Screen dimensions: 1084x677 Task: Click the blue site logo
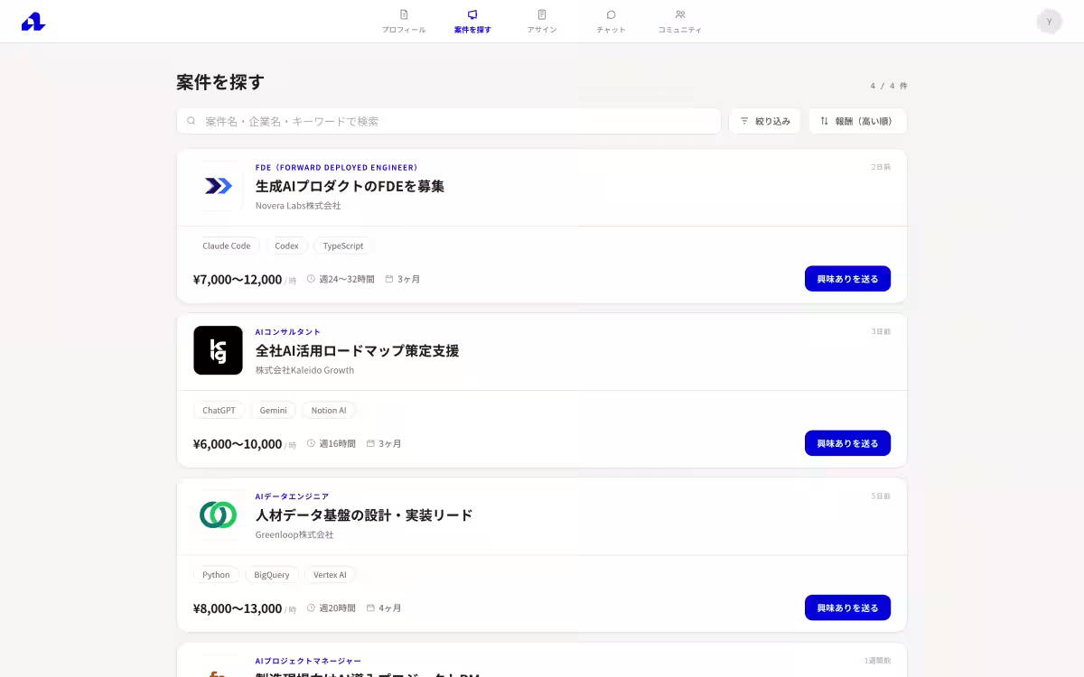[33, 22]
